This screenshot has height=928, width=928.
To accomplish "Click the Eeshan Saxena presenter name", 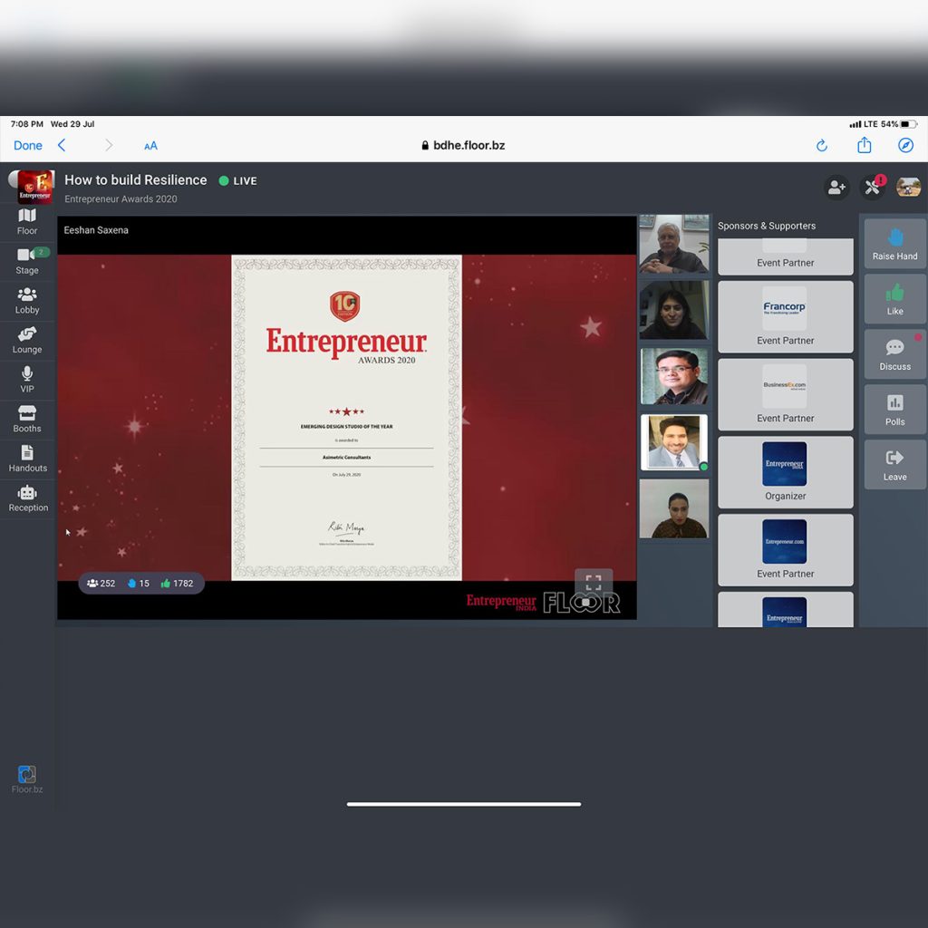I will point(96,230).
